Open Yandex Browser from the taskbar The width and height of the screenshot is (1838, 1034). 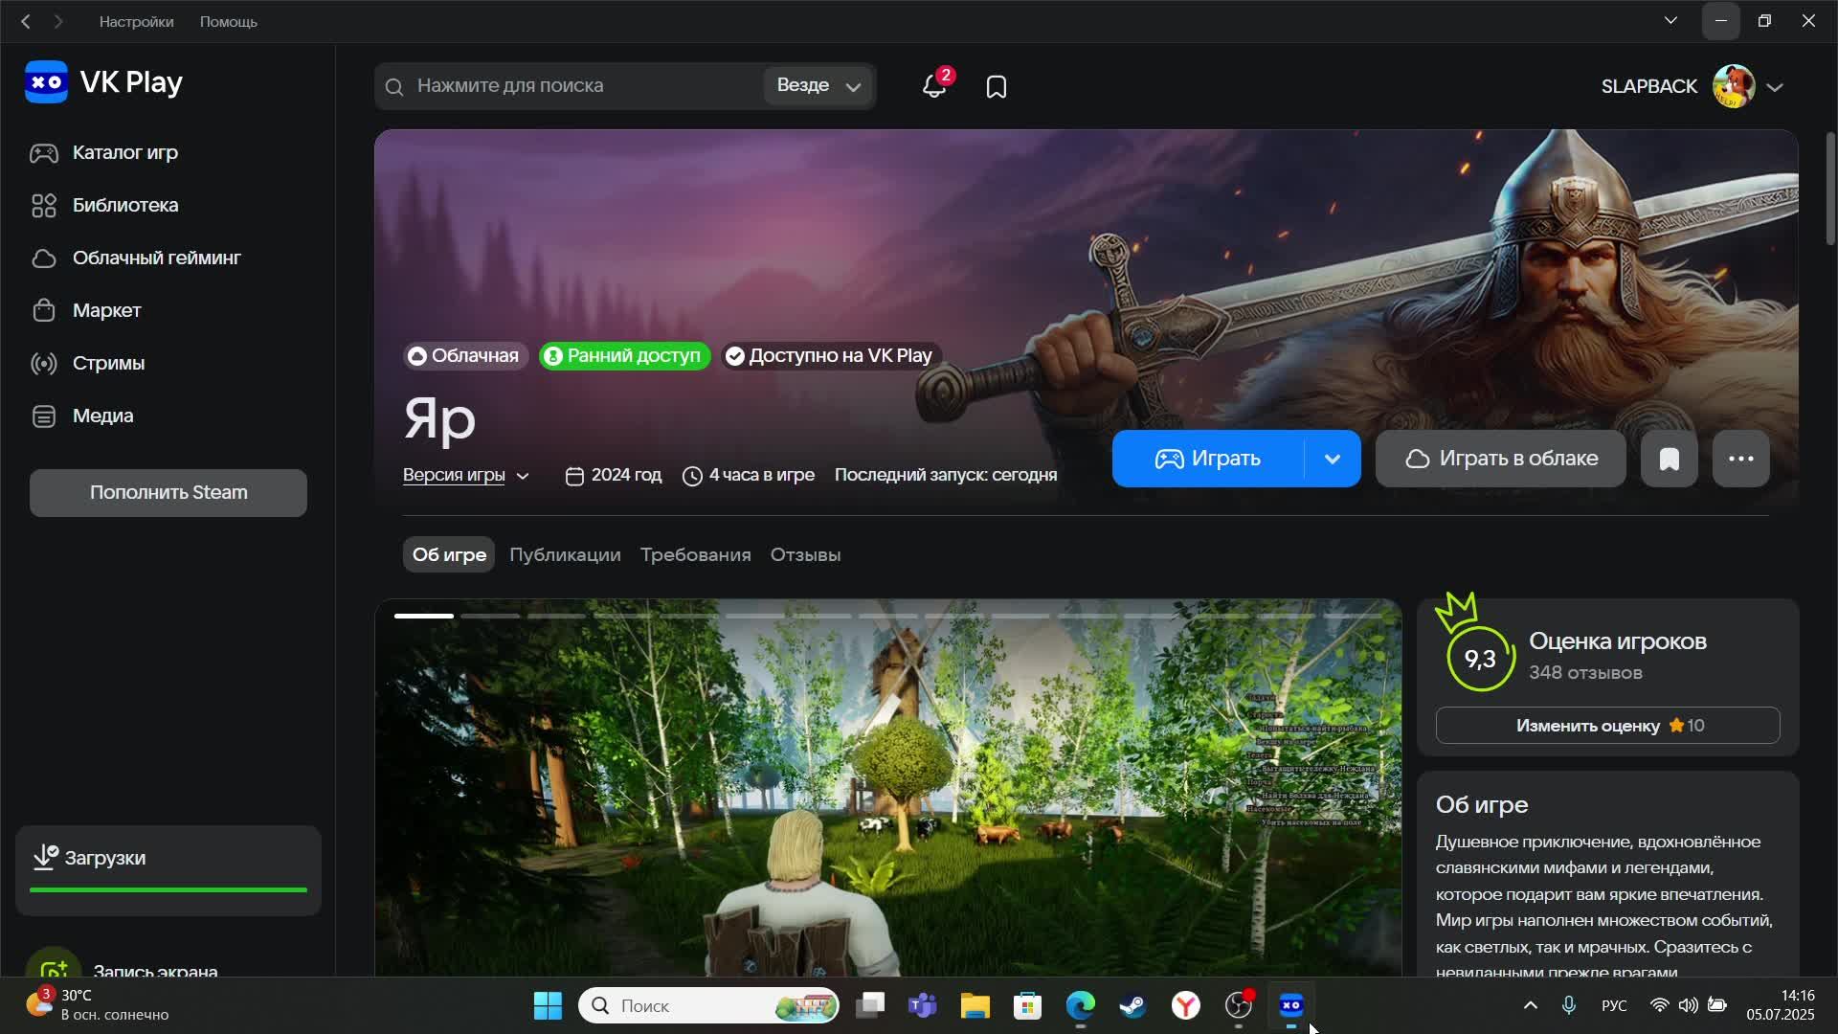[x=1186, y=1005]
